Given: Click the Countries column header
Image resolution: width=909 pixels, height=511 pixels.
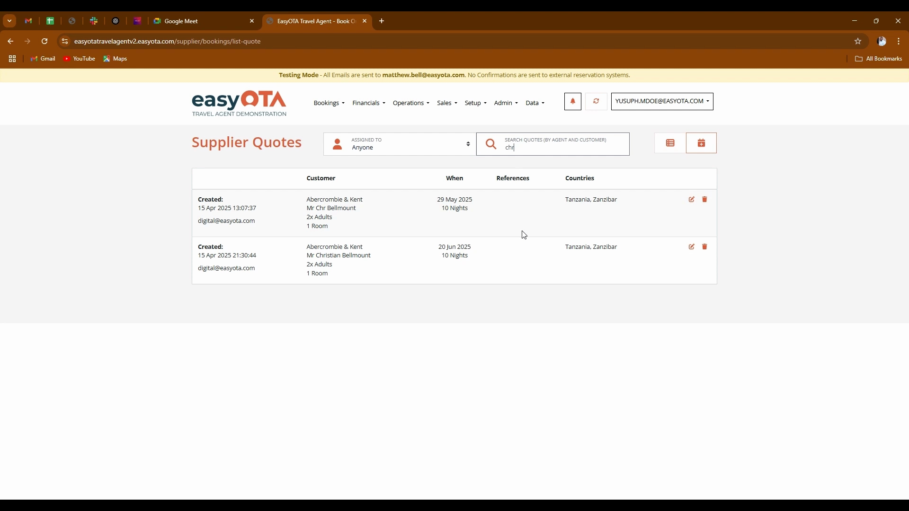Looking at the screenshot, I should click(579, 178).
